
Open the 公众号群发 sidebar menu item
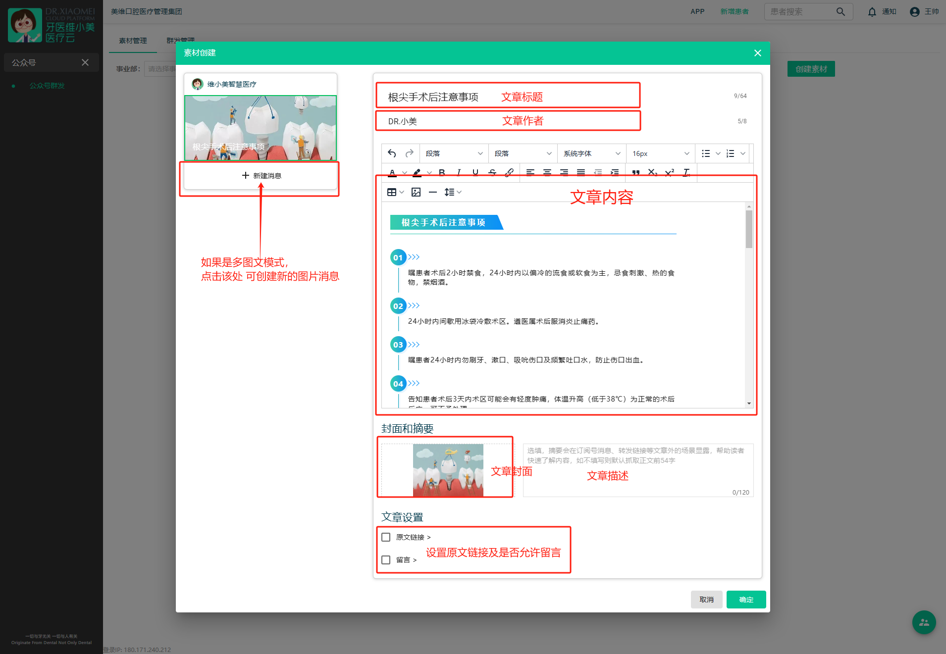click(47, 86)
